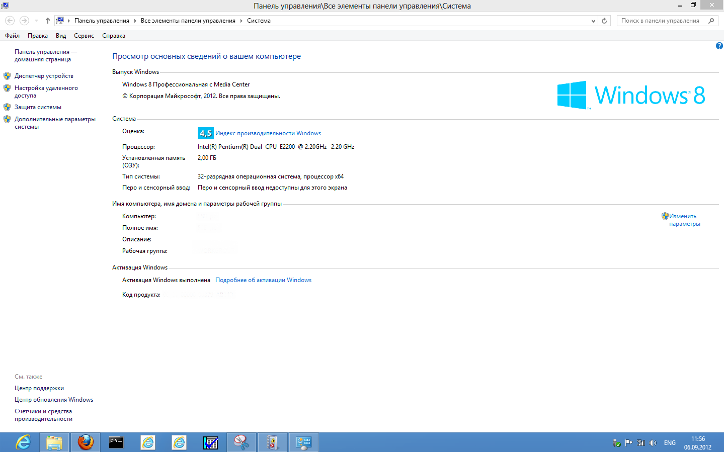Open the Action Center flag tray icon
The height and width of the screenshot is (452, 724).
(x=628, y=443)
